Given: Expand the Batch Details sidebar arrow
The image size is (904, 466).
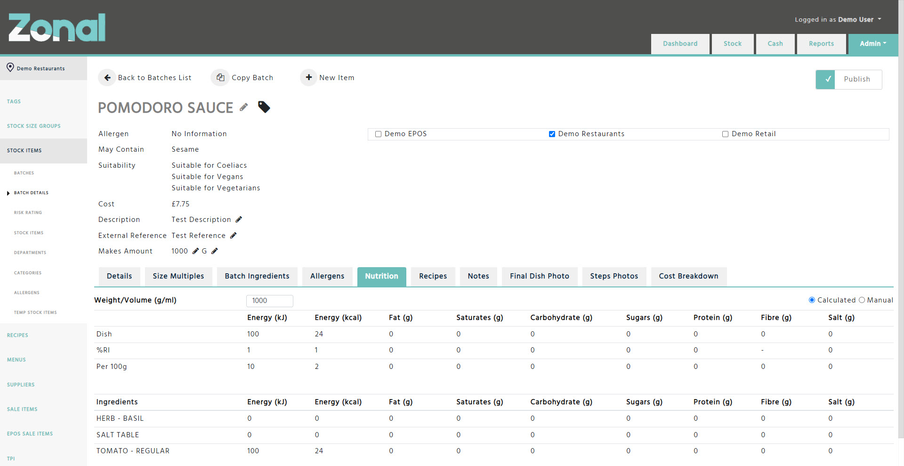Looking at the screenshot, I should [x=8, y=193].
